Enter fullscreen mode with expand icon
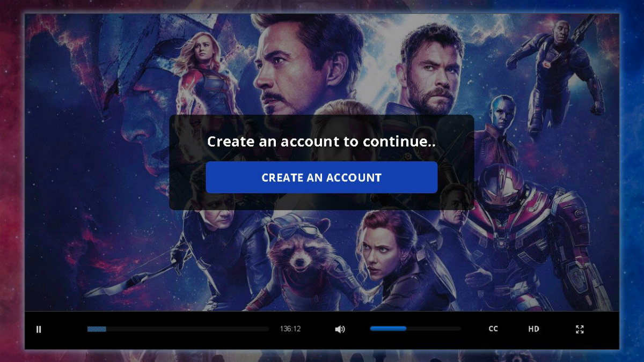 point(580,329)
